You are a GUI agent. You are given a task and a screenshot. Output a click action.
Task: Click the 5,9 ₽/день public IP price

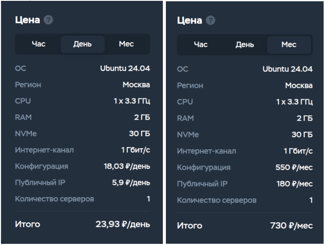point(131,182)
